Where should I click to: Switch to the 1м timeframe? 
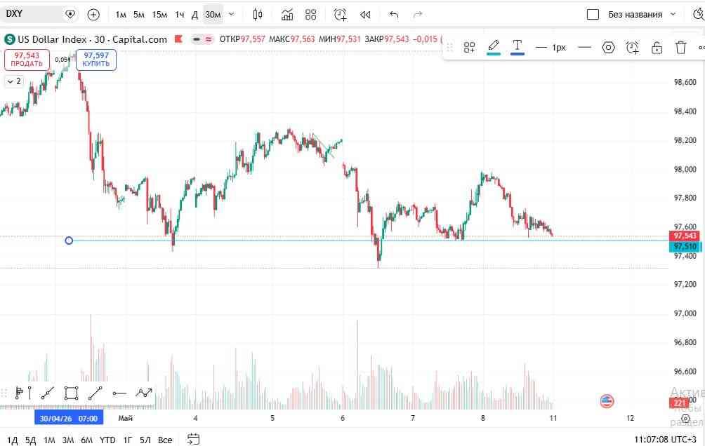click(x=121, y=14)
